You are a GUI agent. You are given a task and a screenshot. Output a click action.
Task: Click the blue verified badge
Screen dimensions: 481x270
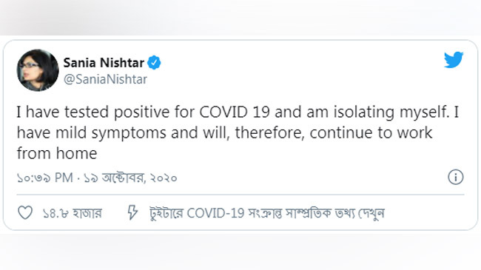click(x=154, y=63)
